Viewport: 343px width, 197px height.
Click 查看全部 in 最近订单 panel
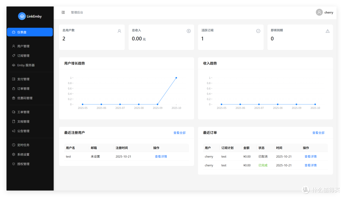click(x=318, y=133)
